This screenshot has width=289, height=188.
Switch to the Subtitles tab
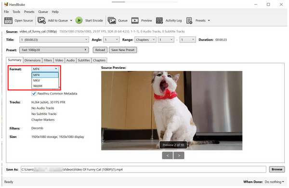[x=84, y=60]
